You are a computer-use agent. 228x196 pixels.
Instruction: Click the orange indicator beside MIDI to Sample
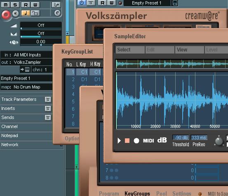click(x=200, y=194)
